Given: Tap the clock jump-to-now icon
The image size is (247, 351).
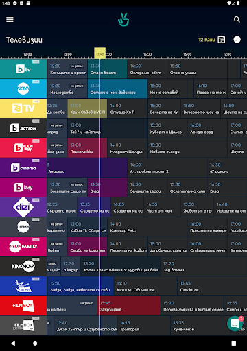Looking at the screenshot, I should tap(237, 40).
